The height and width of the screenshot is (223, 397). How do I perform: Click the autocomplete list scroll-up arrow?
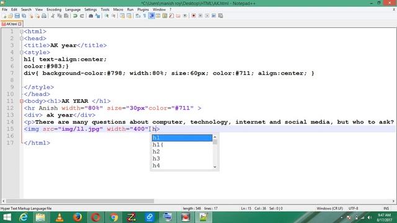point(215,137)
